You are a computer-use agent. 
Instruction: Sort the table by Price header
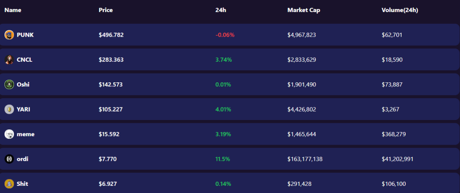pos(106,10)
